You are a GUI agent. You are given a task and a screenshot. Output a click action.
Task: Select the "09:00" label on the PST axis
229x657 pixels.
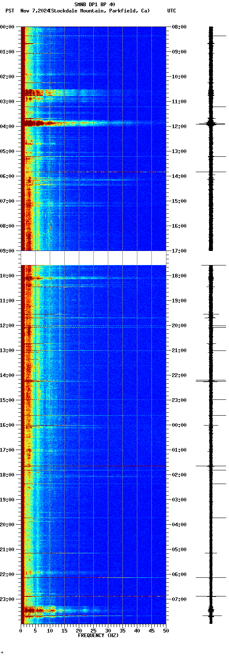tap(7, 251)
